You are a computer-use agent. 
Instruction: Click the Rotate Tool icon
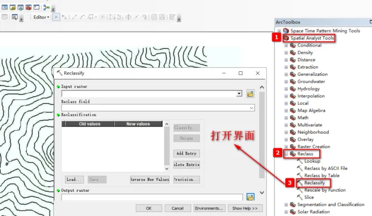click(x=144, y=17)
